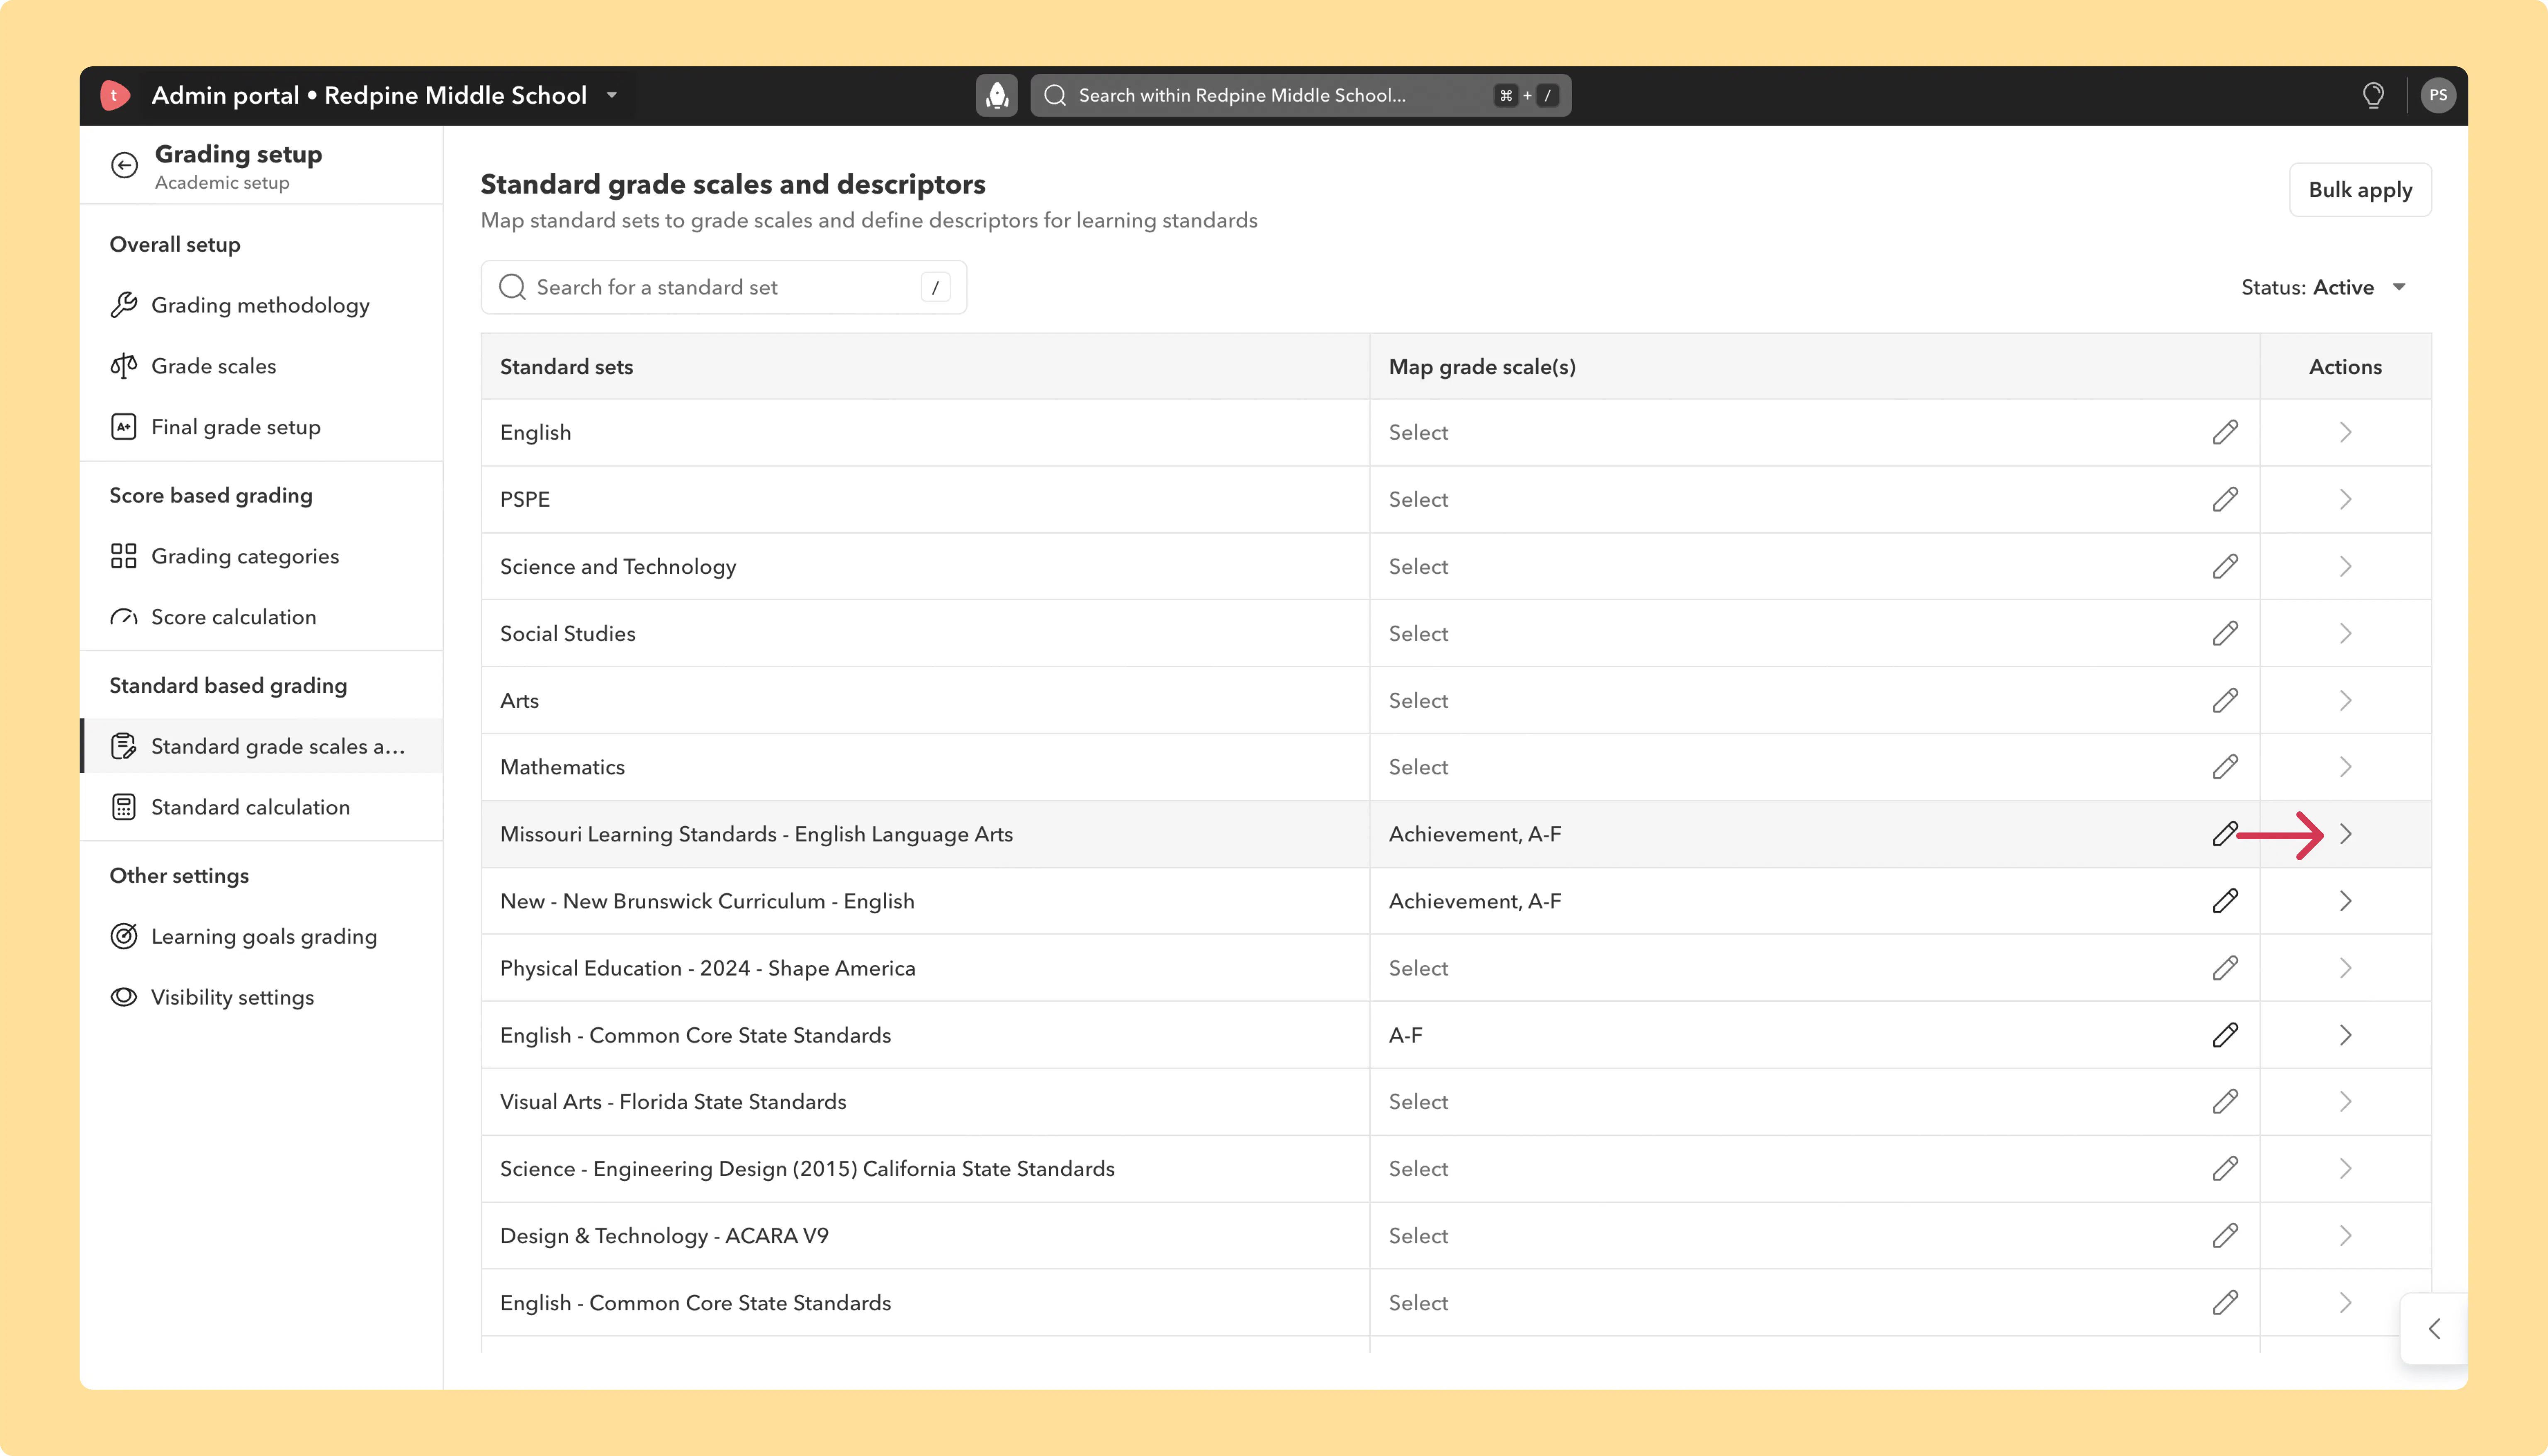
Task: Go to Grading methodology
Action: coord(261,305)
